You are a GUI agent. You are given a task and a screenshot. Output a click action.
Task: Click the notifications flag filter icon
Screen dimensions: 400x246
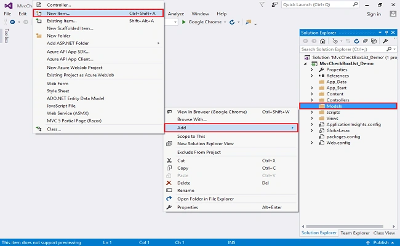262,4
